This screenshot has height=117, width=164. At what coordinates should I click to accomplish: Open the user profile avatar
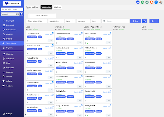pyautogui.click(x=161, y=2)
